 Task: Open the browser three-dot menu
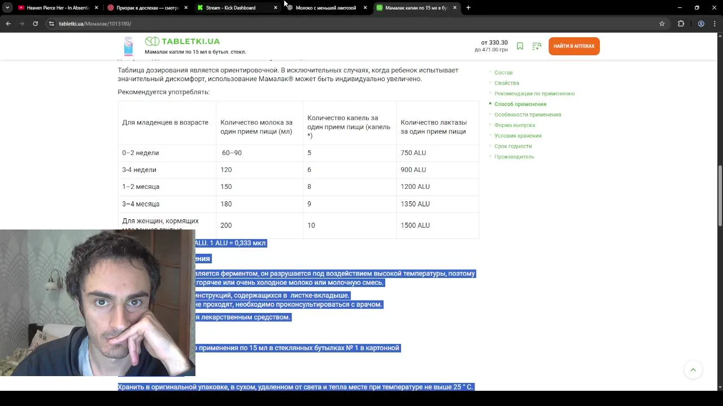(715, 24)
